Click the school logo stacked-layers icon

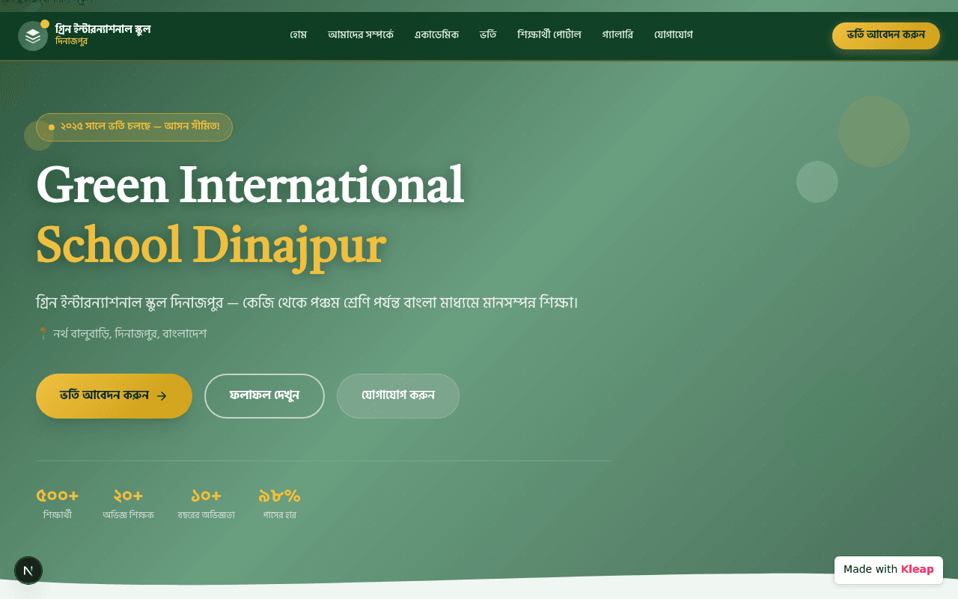pos(33,36)
